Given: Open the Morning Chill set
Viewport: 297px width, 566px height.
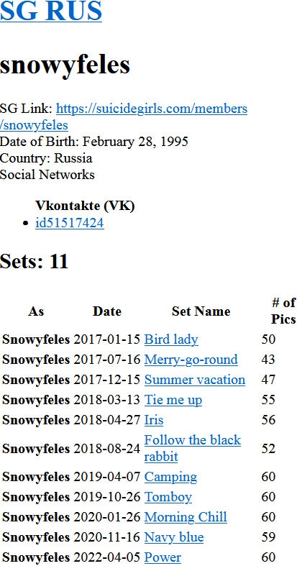Looking at the screenshot, I should click(x=186, y=517).
